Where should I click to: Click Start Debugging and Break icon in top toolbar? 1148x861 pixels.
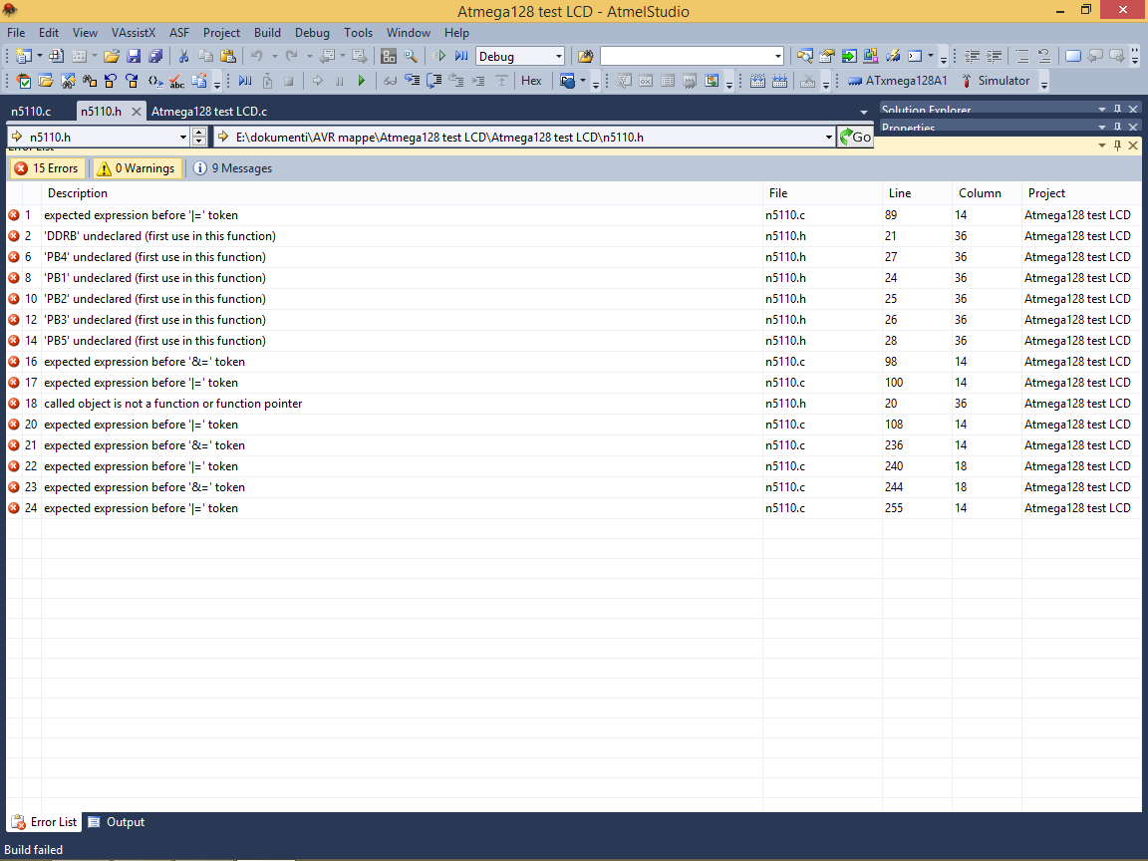point(461,57)
